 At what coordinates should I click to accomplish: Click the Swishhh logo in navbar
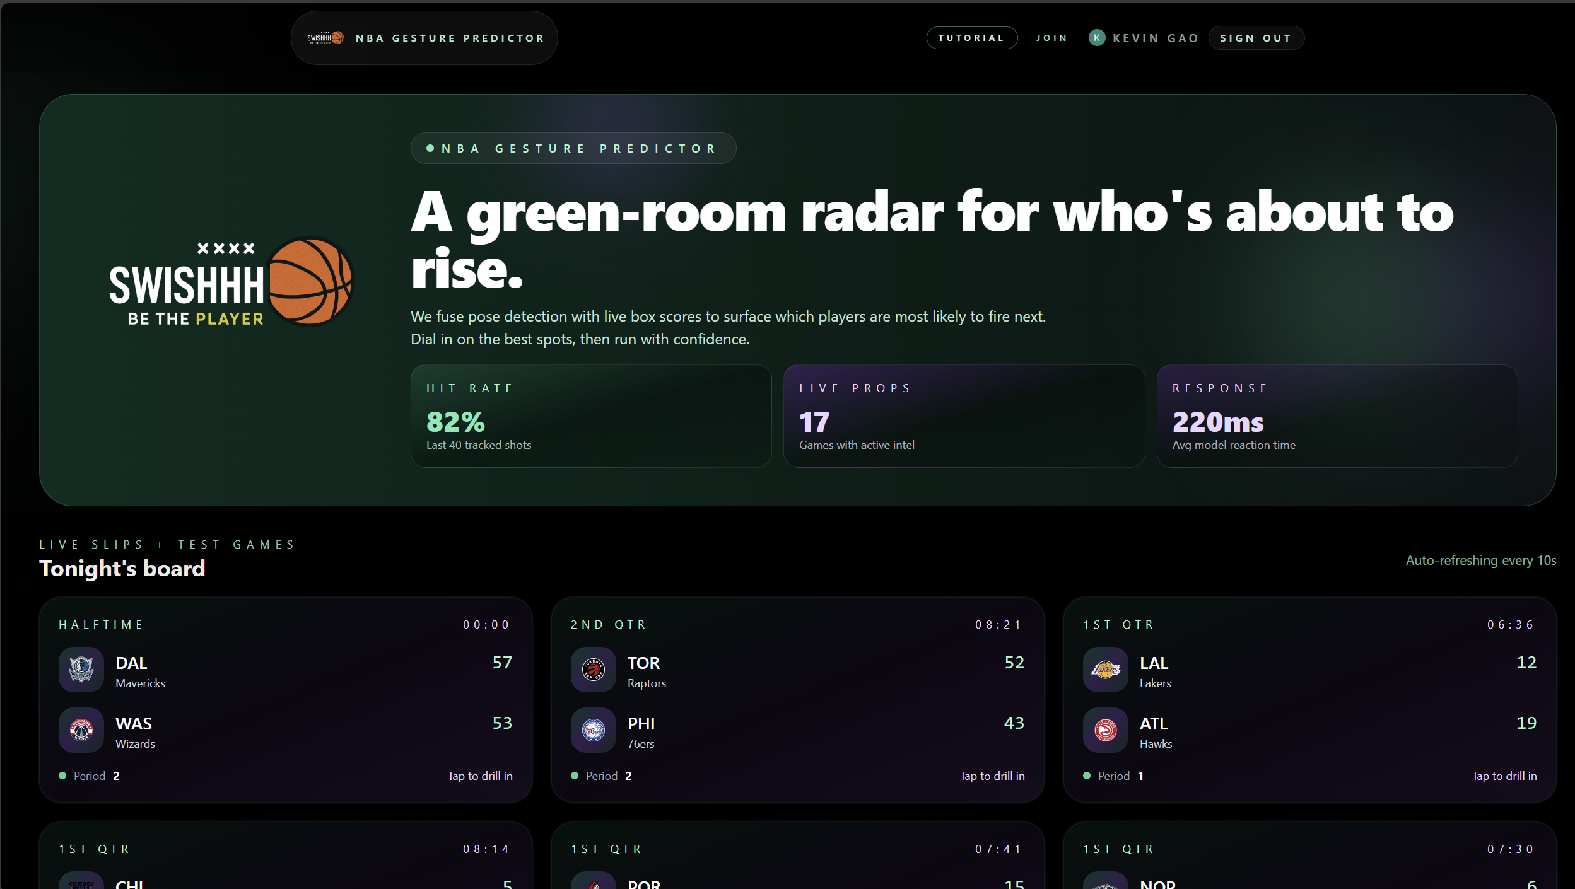click(x=325, y=38)
